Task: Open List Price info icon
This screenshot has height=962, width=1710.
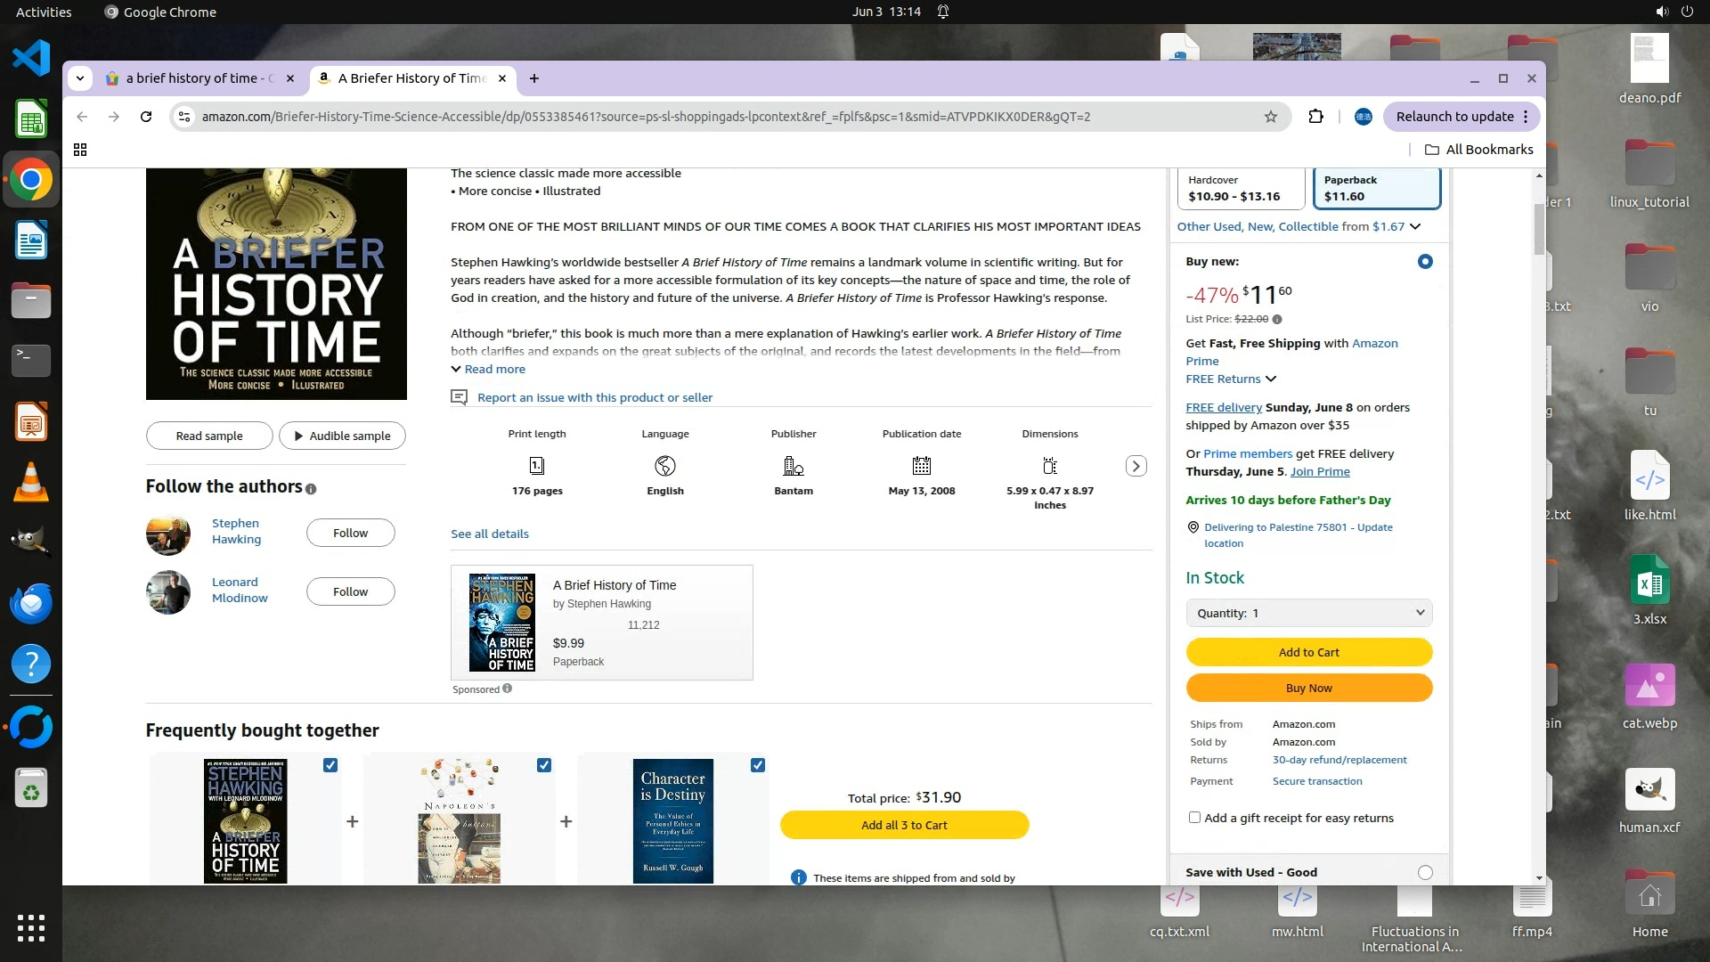Action: coord(1277,319)
